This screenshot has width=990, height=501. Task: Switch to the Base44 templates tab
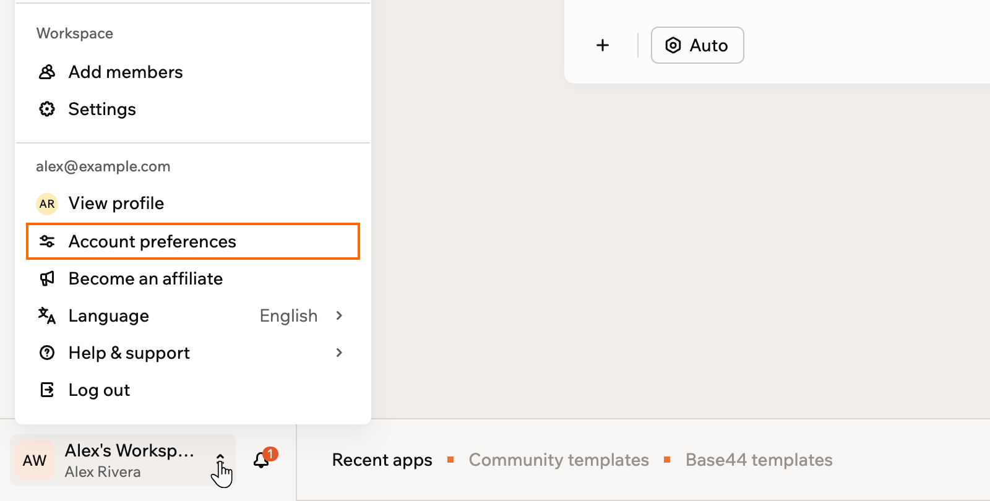click(x=759, y=460)
